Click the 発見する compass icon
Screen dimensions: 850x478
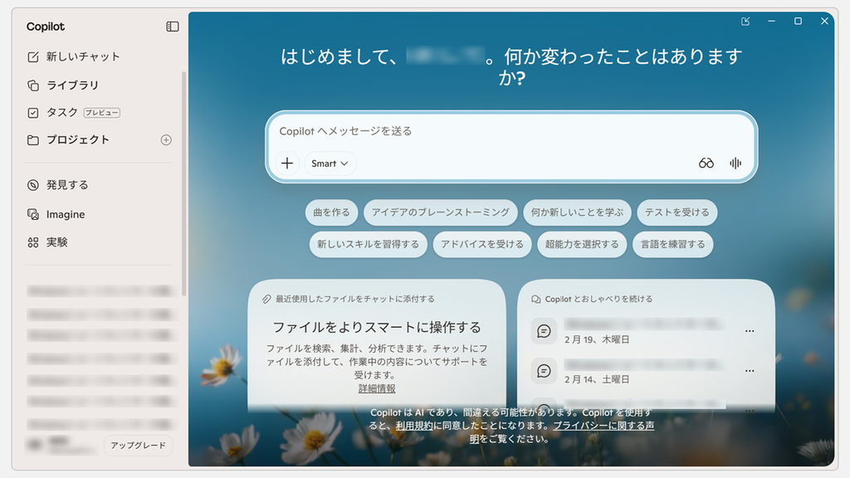(x=33, y=185)
